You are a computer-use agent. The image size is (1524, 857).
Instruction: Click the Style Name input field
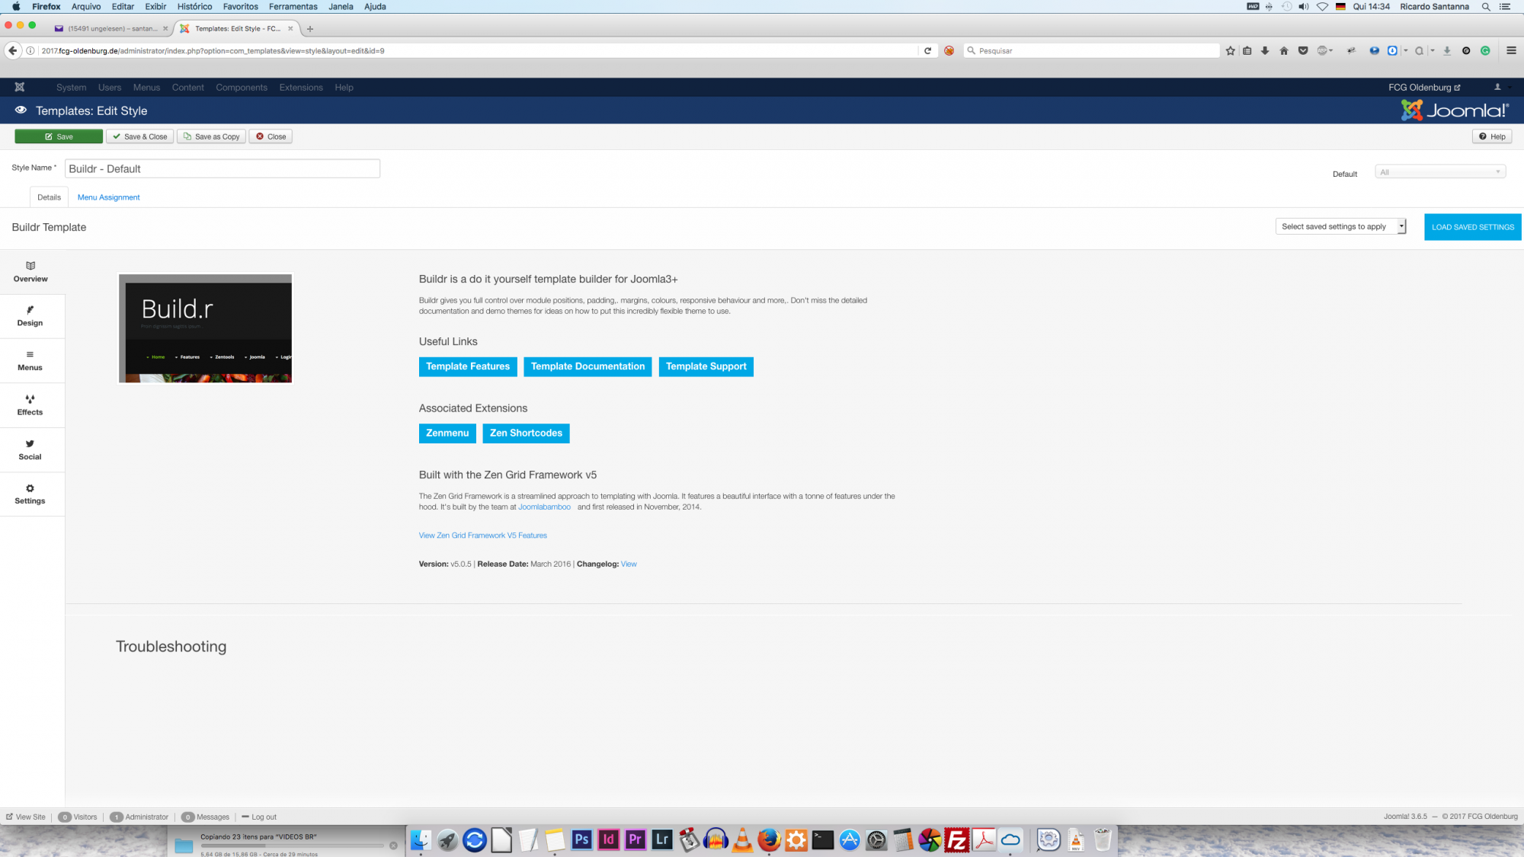coord(223,168)
